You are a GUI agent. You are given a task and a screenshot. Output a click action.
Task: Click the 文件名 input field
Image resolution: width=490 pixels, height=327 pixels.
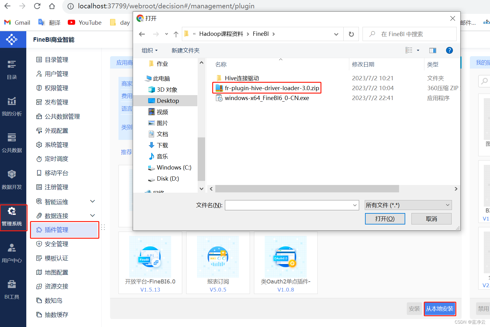(289, 205)
